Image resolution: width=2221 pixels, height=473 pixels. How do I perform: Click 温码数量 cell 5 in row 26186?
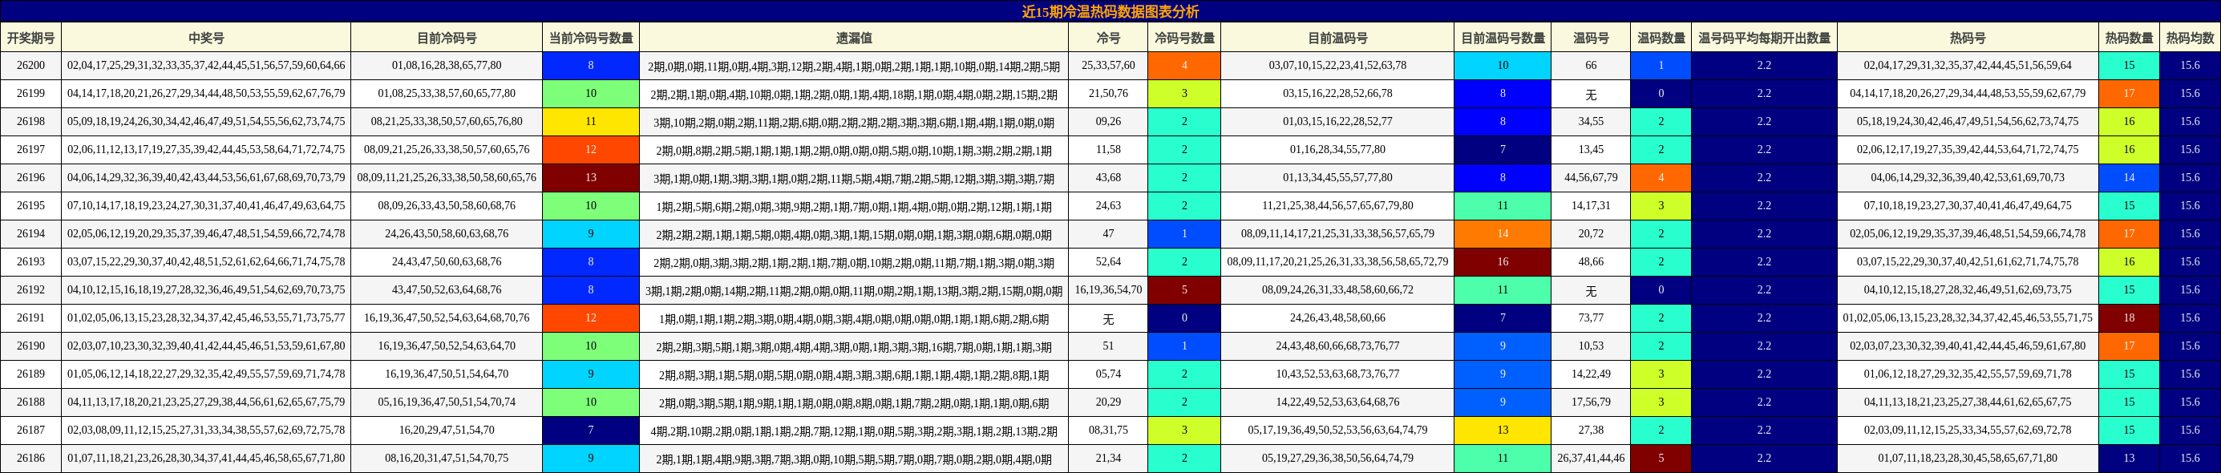point(1661,459)
